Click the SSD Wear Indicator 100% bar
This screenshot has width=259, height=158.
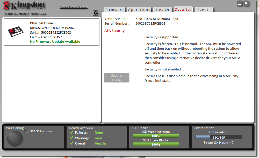coord(156,136)
